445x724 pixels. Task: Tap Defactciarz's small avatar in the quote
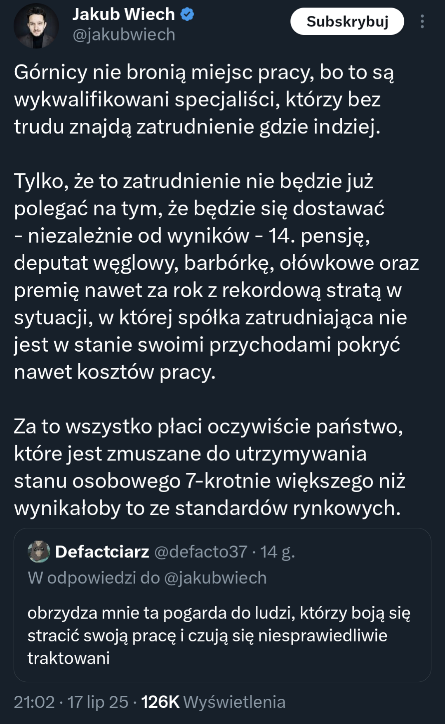pos(39,552)
